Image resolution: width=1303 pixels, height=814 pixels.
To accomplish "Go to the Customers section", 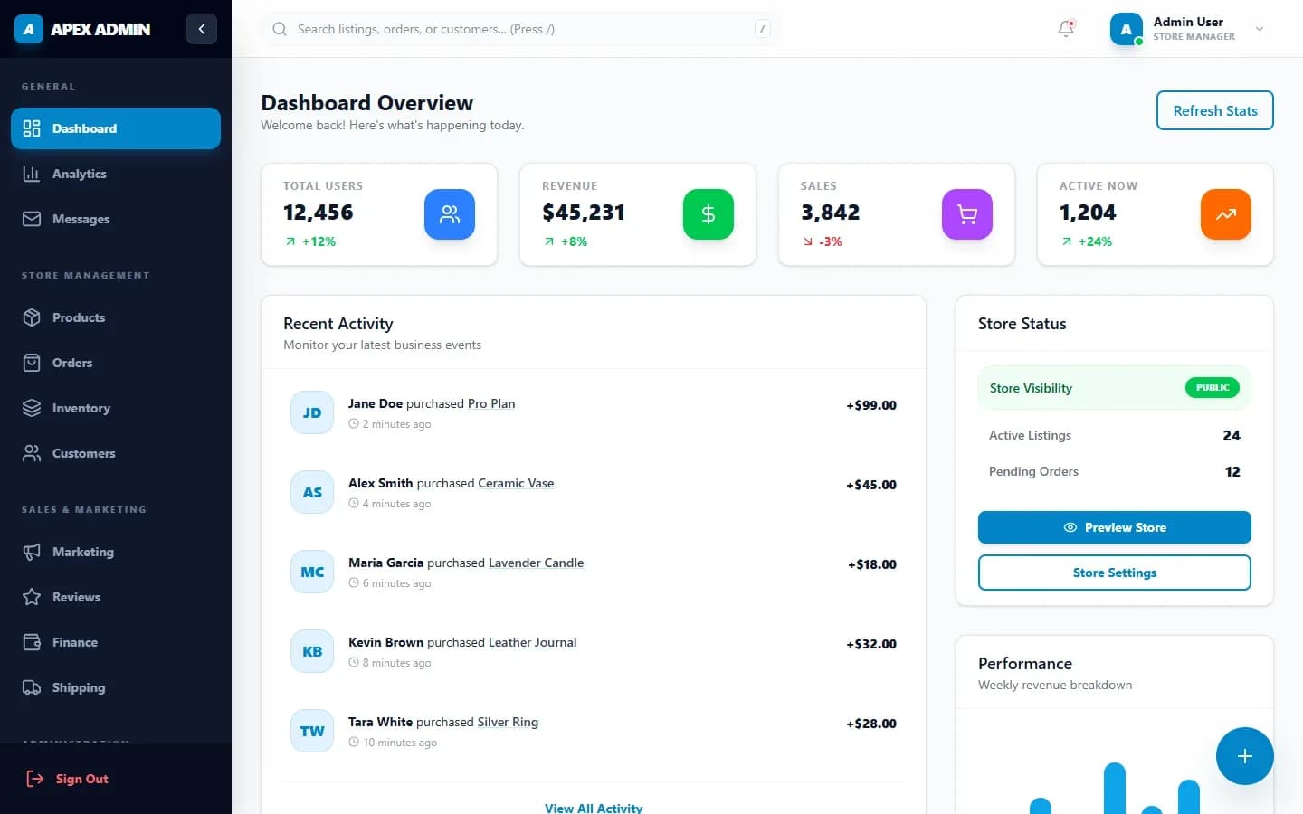I will [116, 453].
